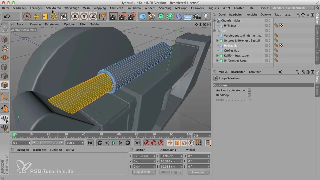Activate the Rotate tool
Screen dimensions: 320x180
tap(54, 17)
